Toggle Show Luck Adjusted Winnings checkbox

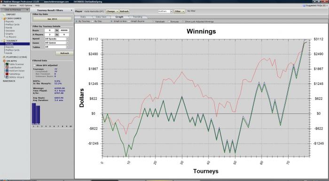coord(183,22)
